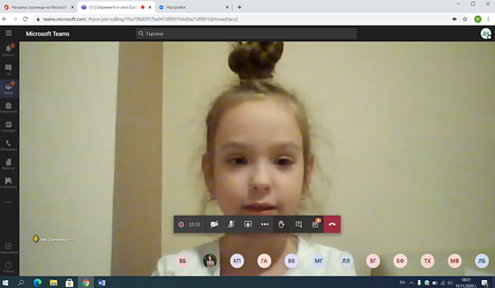Raise your hand in the meeting
Image resolution: width=495 pixels, height=288 pixels.
[x=281, y=224]
